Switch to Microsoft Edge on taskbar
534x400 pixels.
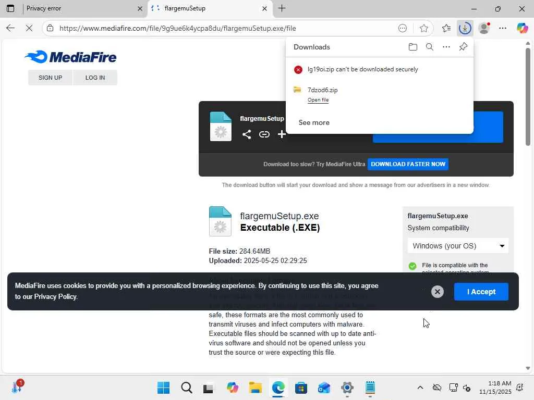click(x=278, y=387)
